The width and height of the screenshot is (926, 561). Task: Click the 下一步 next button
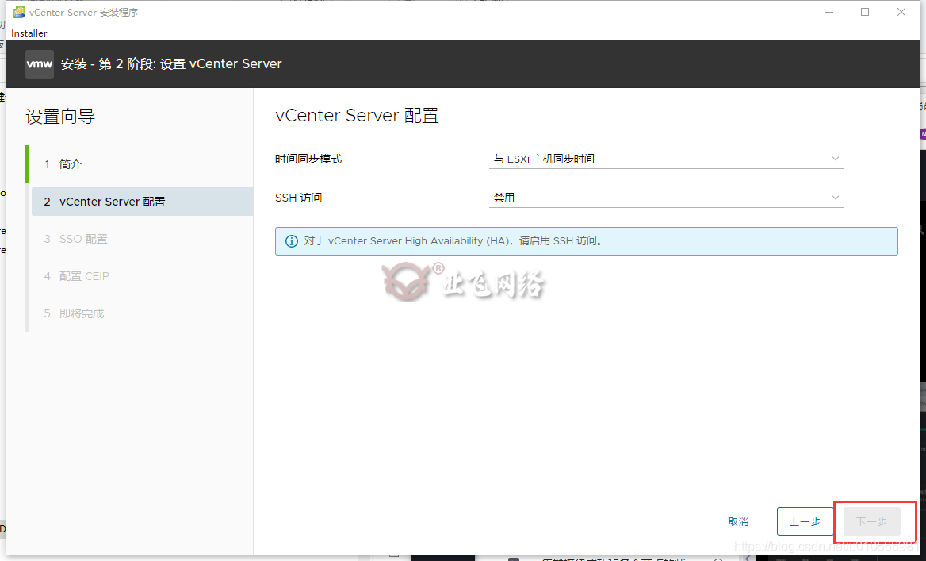[x=871, y=521]
